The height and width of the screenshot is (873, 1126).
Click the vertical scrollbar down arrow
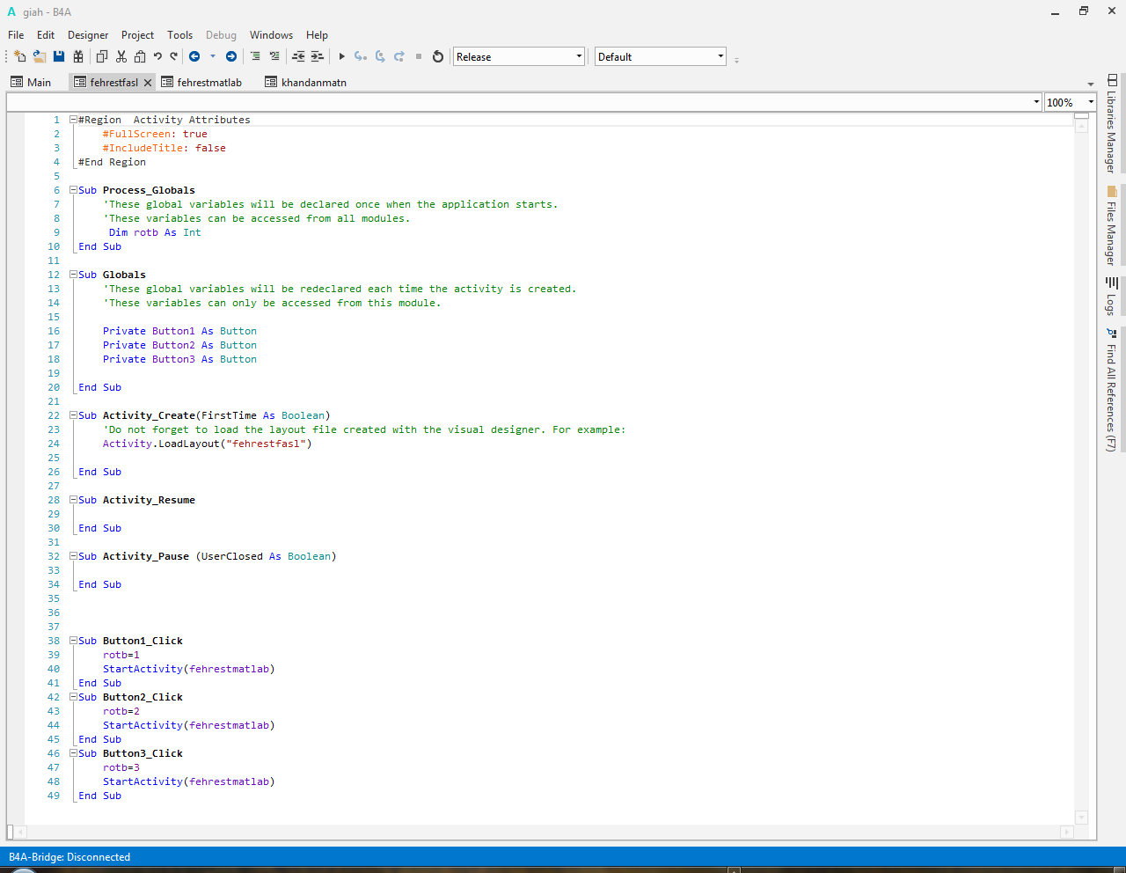point(1082,818)
